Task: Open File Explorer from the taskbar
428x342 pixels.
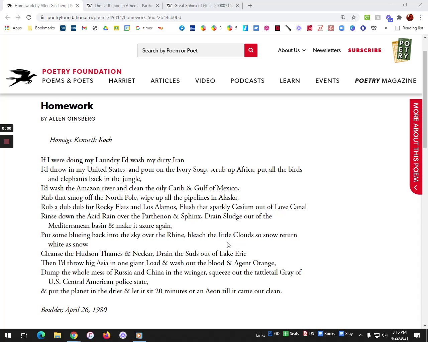Action: [x=58, y=335]
